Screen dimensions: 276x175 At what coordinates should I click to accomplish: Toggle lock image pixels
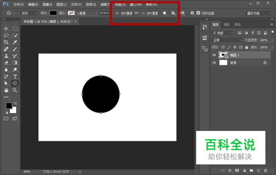point(229,47)
